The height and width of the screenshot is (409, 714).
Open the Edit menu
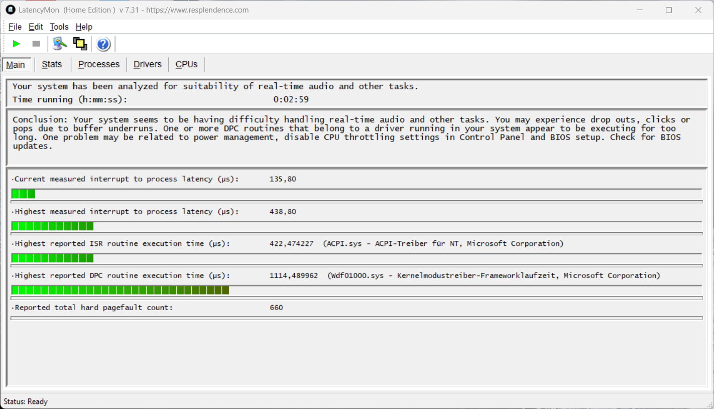click(x=36, y=27)
